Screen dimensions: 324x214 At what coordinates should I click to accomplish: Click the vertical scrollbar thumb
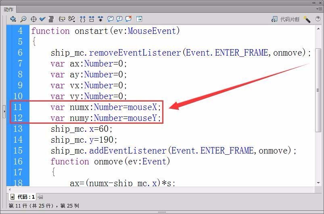(x=318, y=90)
